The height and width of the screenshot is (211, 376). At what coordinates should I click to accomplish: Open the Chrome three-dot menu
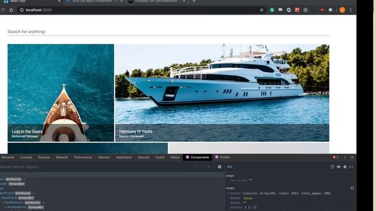351,10
